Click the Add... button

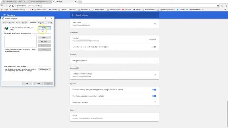click(44, 37)
